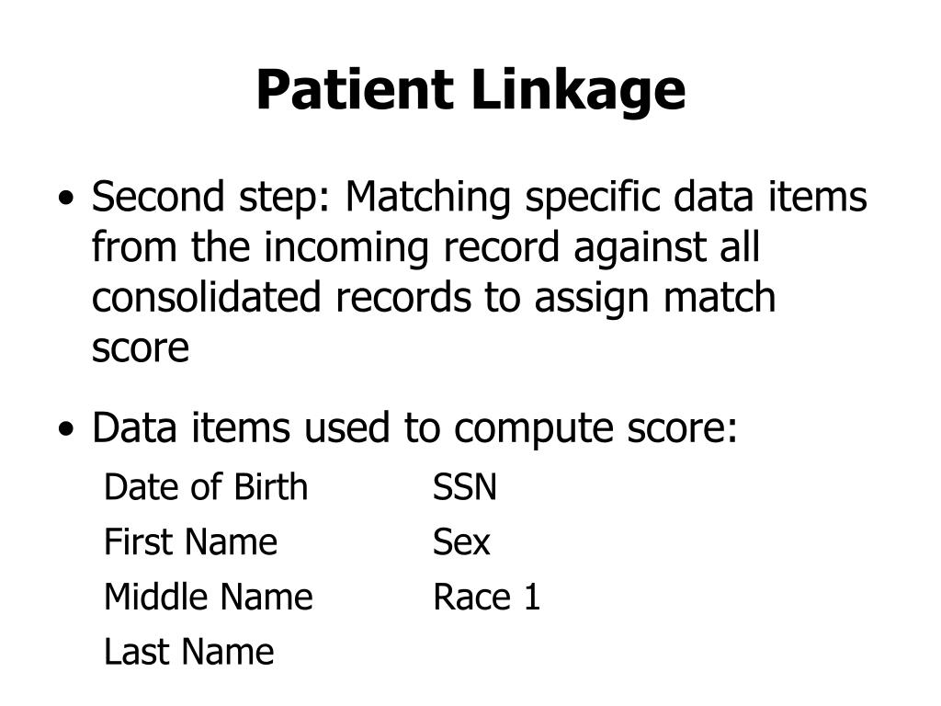Screen dimensions: 941x706
Task: Click the phrase 'incoming record'
Action: click(412, 247)
